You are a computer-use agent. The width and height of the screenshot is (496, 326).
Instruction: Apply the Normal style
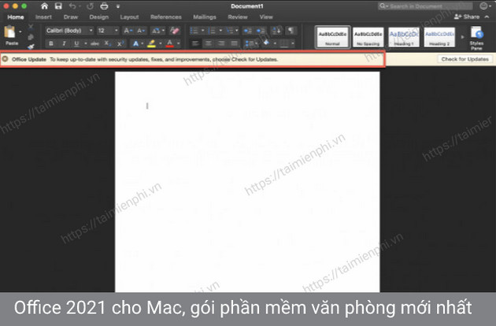(332, 37)
